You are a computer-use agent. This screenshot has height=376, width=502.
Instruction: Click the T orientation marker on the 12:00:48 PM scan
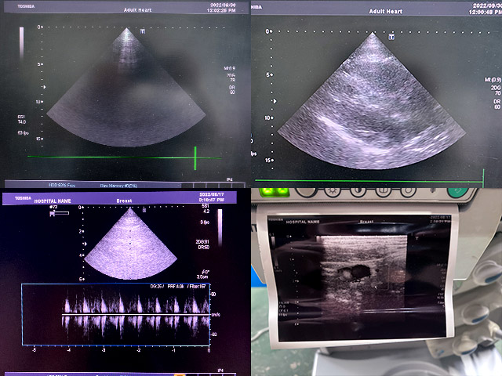tap(391, 37)
